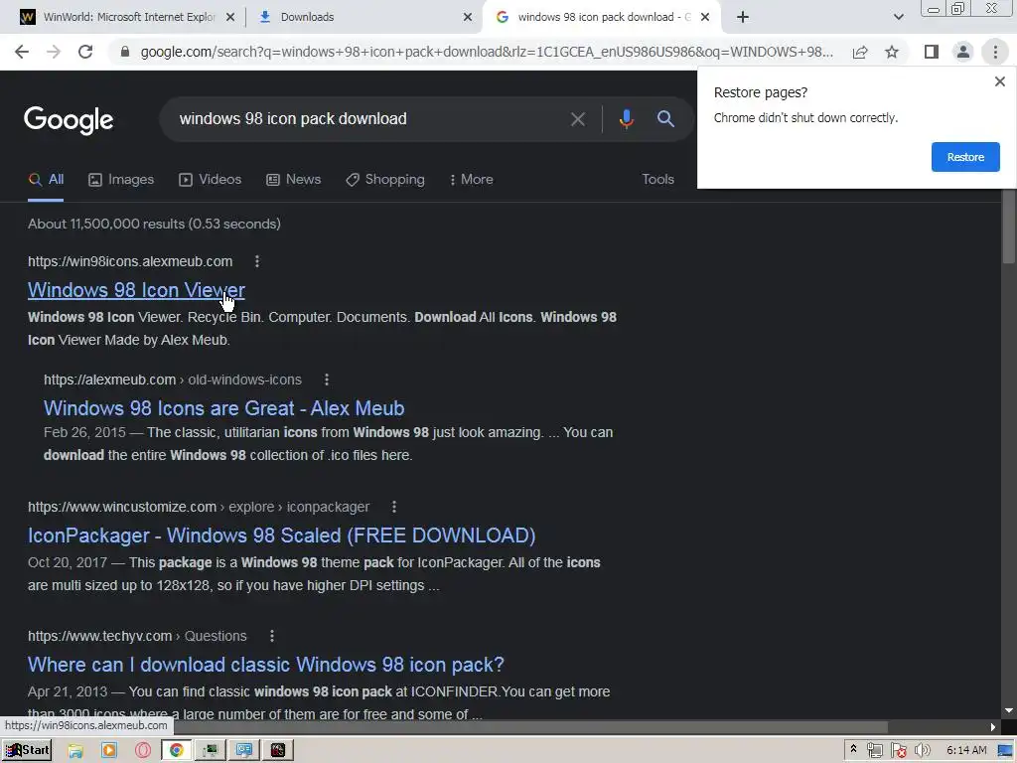Image resolution: width=1017 pixels, height=763 pixels.
Task: Open Windows 98 Icons are Great link
Action: coord(223,408)
